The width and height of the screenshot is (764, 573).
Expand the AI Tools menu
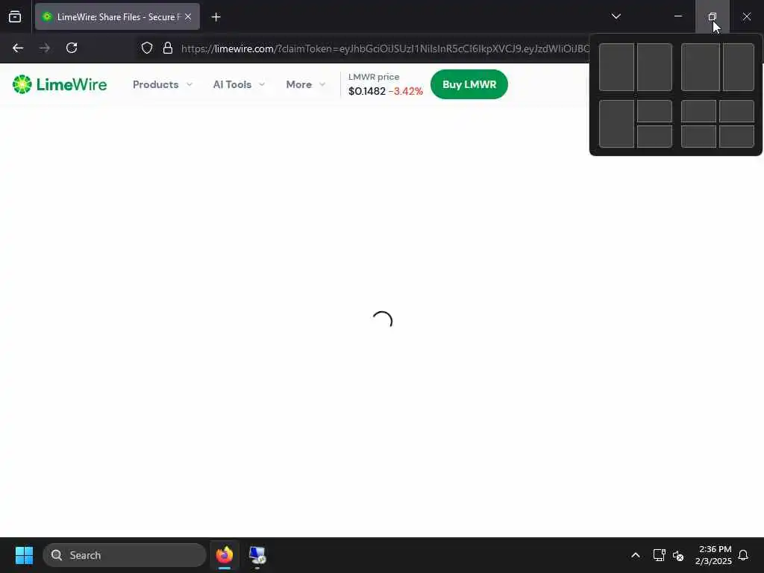[239, 84]
